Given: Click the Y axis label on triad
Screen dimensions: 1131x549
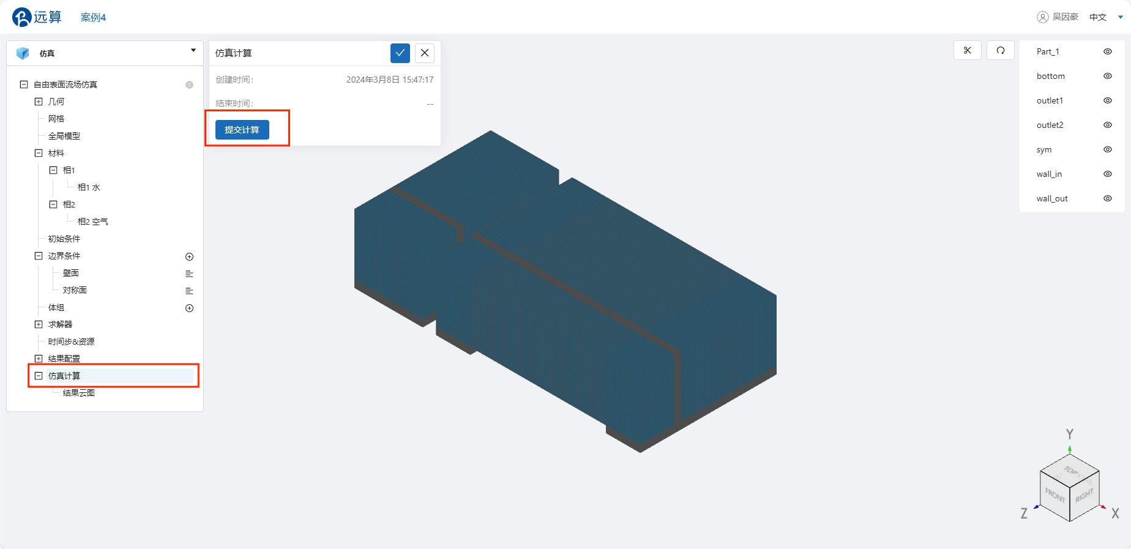Looking at the screenshot, I should coord(1070,434).
